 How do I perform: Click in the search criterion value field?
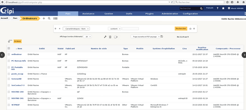pos(130,29)
